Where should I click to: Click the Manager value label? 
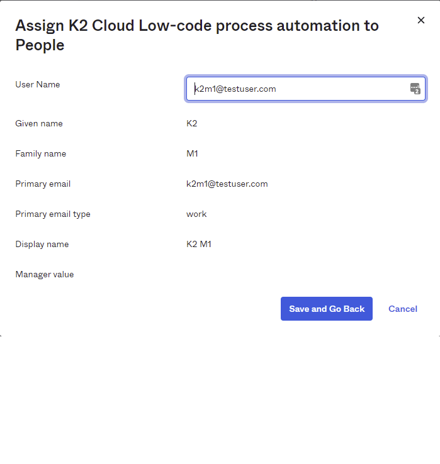45,274
